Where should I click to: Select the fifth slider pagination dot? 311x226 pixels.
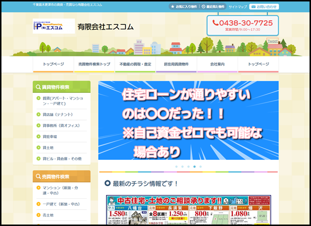(201, 167)
